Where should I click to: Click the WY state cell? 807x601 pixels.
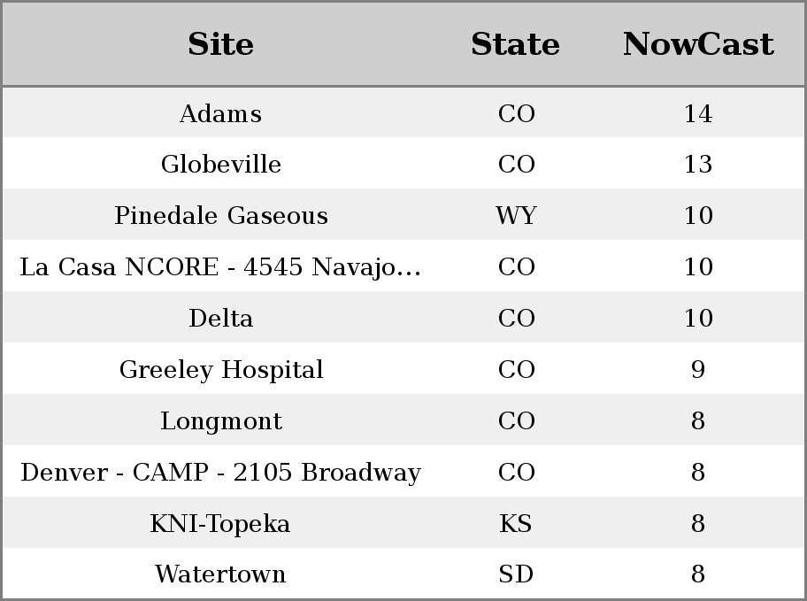click(x=516, y=215)
